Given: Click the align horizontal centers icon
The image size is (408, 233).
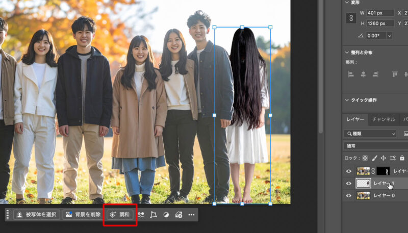Looking at the screenshot, I should [363, 74].
